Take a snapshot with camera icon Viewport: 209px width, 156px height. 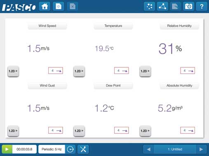188,7
